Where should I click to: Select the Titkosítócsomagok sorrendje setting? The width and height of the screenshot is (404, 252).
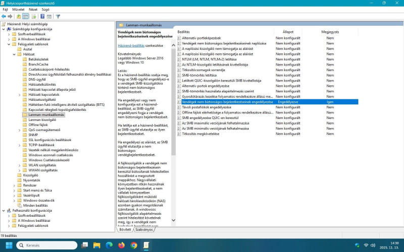(x=204, y=70)
